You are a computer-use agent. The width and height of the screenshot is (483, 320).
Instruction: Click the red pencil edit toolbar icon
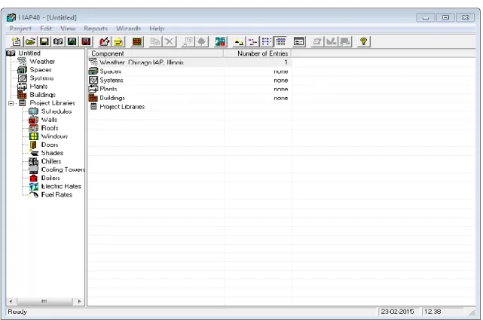coord(105,41)
